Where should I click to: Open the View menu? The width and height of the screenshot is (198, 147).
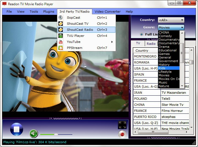tap(21, 12)
